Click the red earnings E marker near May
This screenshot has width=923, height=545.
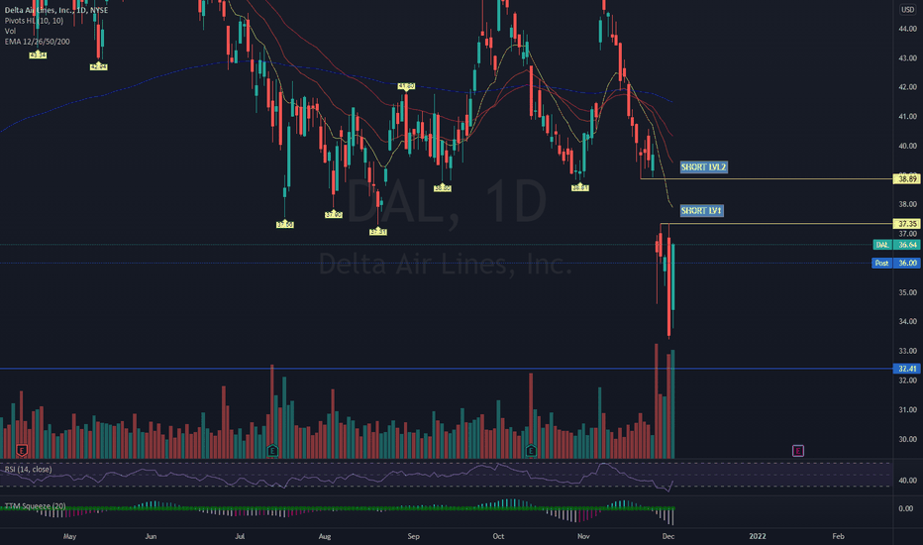(22, 451)
